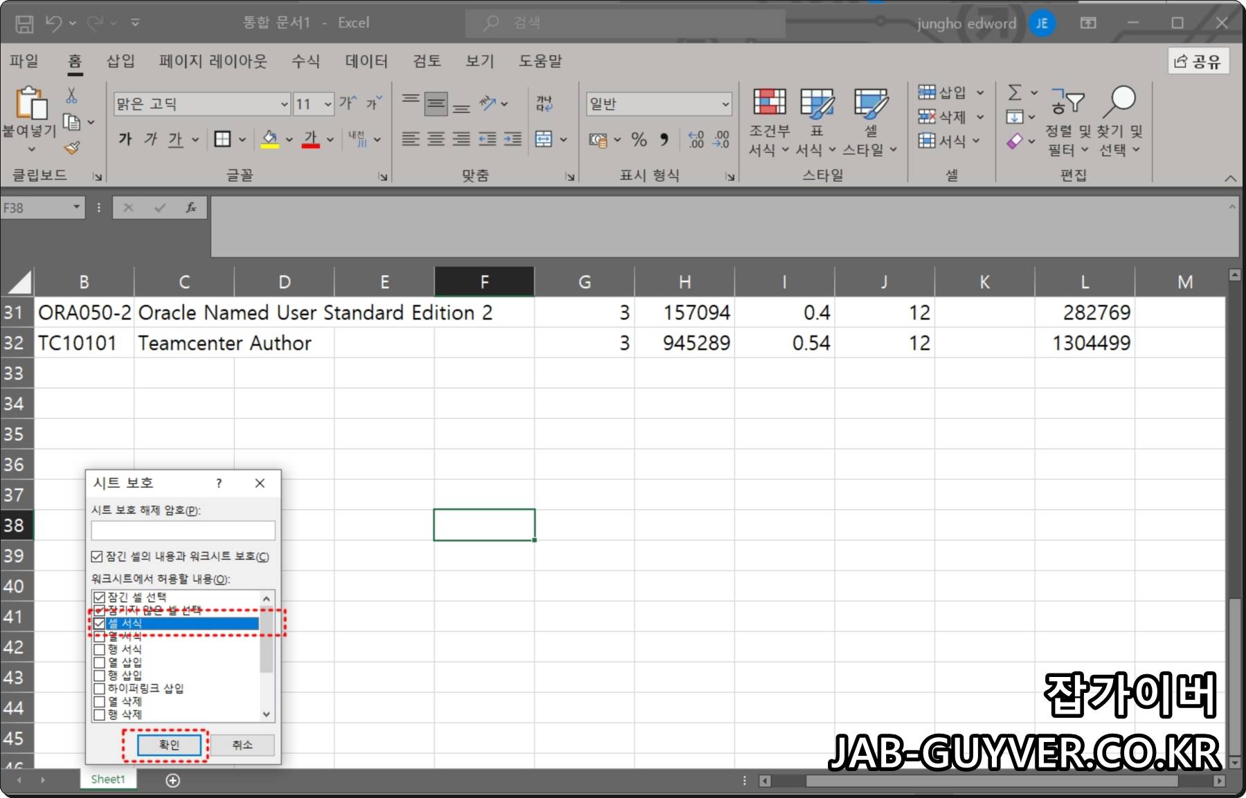The width and height of the screenshot is (1246, 798).
Task: Switch to the 삽입 ribbon tab
Action: coord(120,61)
